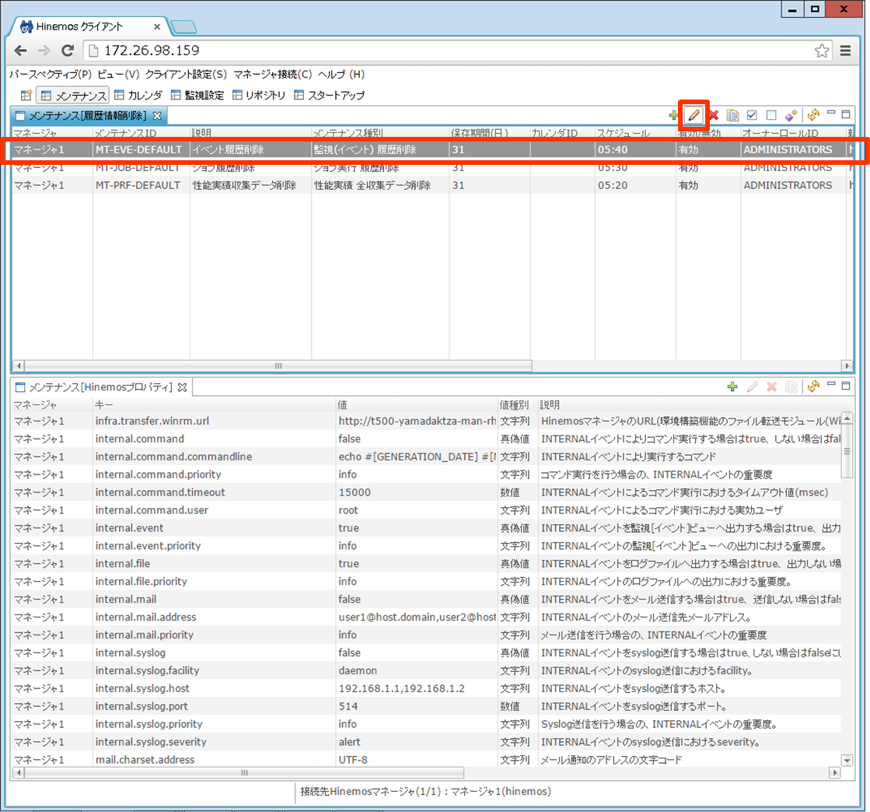Maximize the Hinemosプロパティ view panel

click(x=846, y=386)
